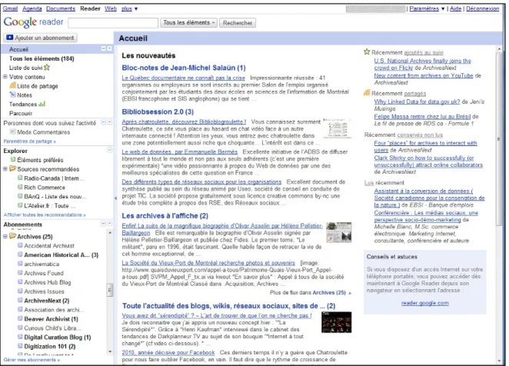This screenshot has height=366, width=509.
Task: Click the Liste de partage feed icon
Action: (x=12, y=85)
